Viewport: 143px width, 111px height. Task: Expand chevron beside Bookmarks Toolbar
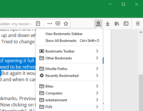click(97, 51)
